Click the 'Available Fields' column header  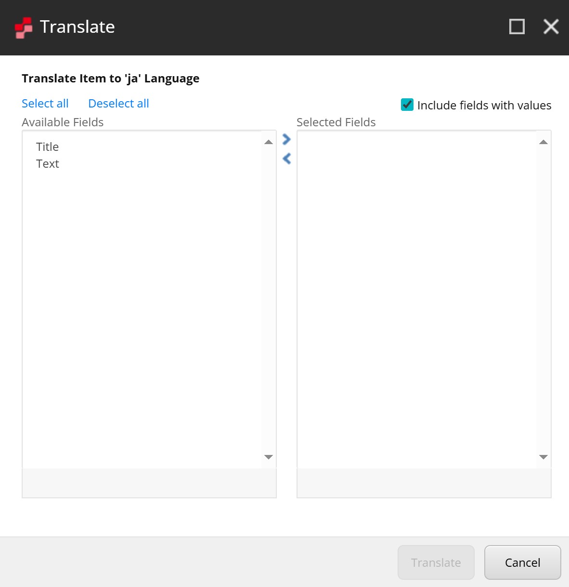[63, 122]
